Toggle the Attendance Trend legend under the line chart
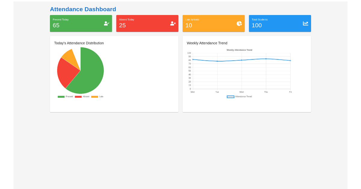Image resolution: width=361 pixels, height=189 pixels. (x=244, y=97)
